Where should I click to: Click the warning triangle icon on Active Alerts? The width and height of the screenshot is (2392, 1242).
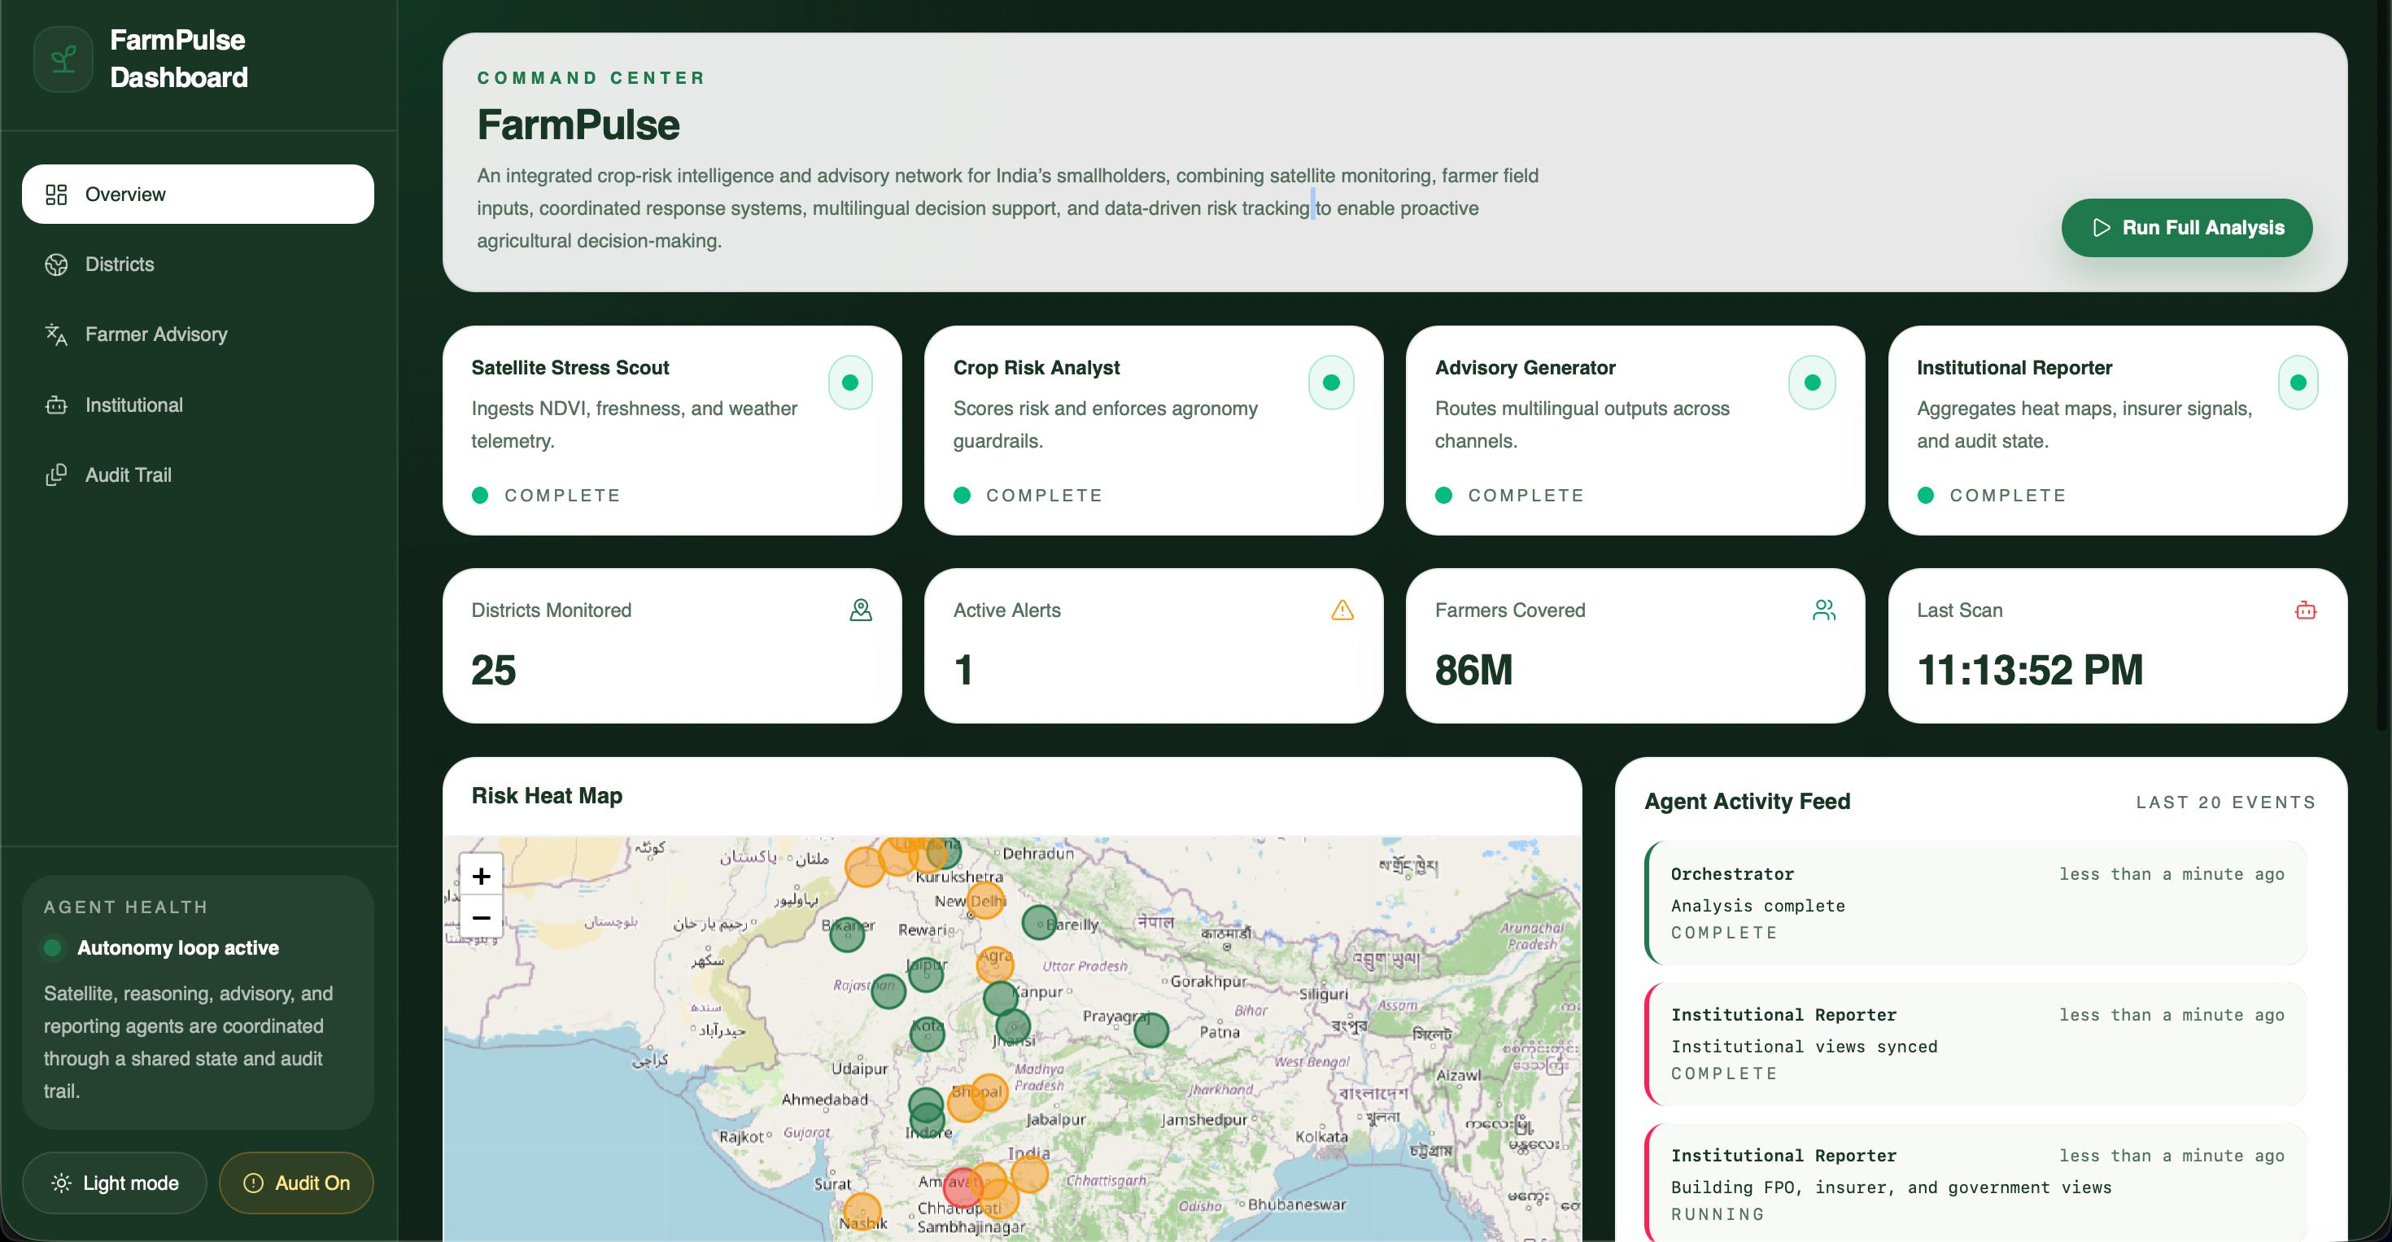(x=1342, y=610)
